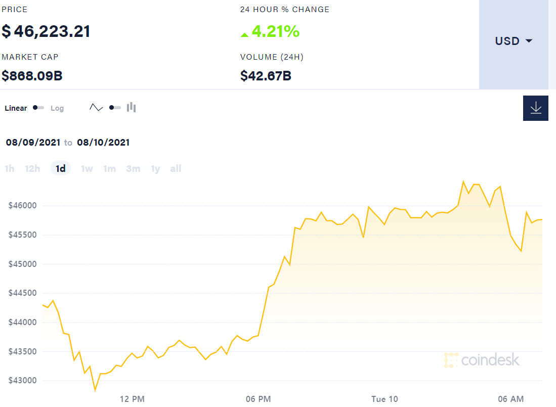Show the 1y time range

pos(155,169)
